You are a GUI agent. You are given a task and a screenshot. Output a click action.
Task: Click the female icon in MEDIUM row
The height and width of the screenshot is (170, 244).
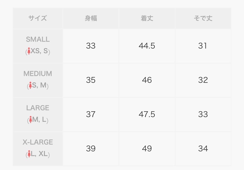coord(30,85)
